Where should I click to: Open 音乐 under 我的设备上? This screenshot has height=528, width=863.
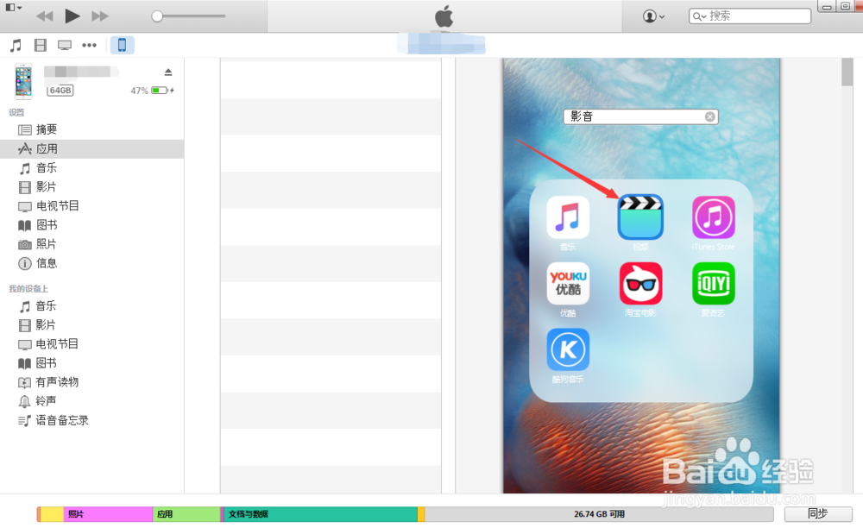point(92,305)
